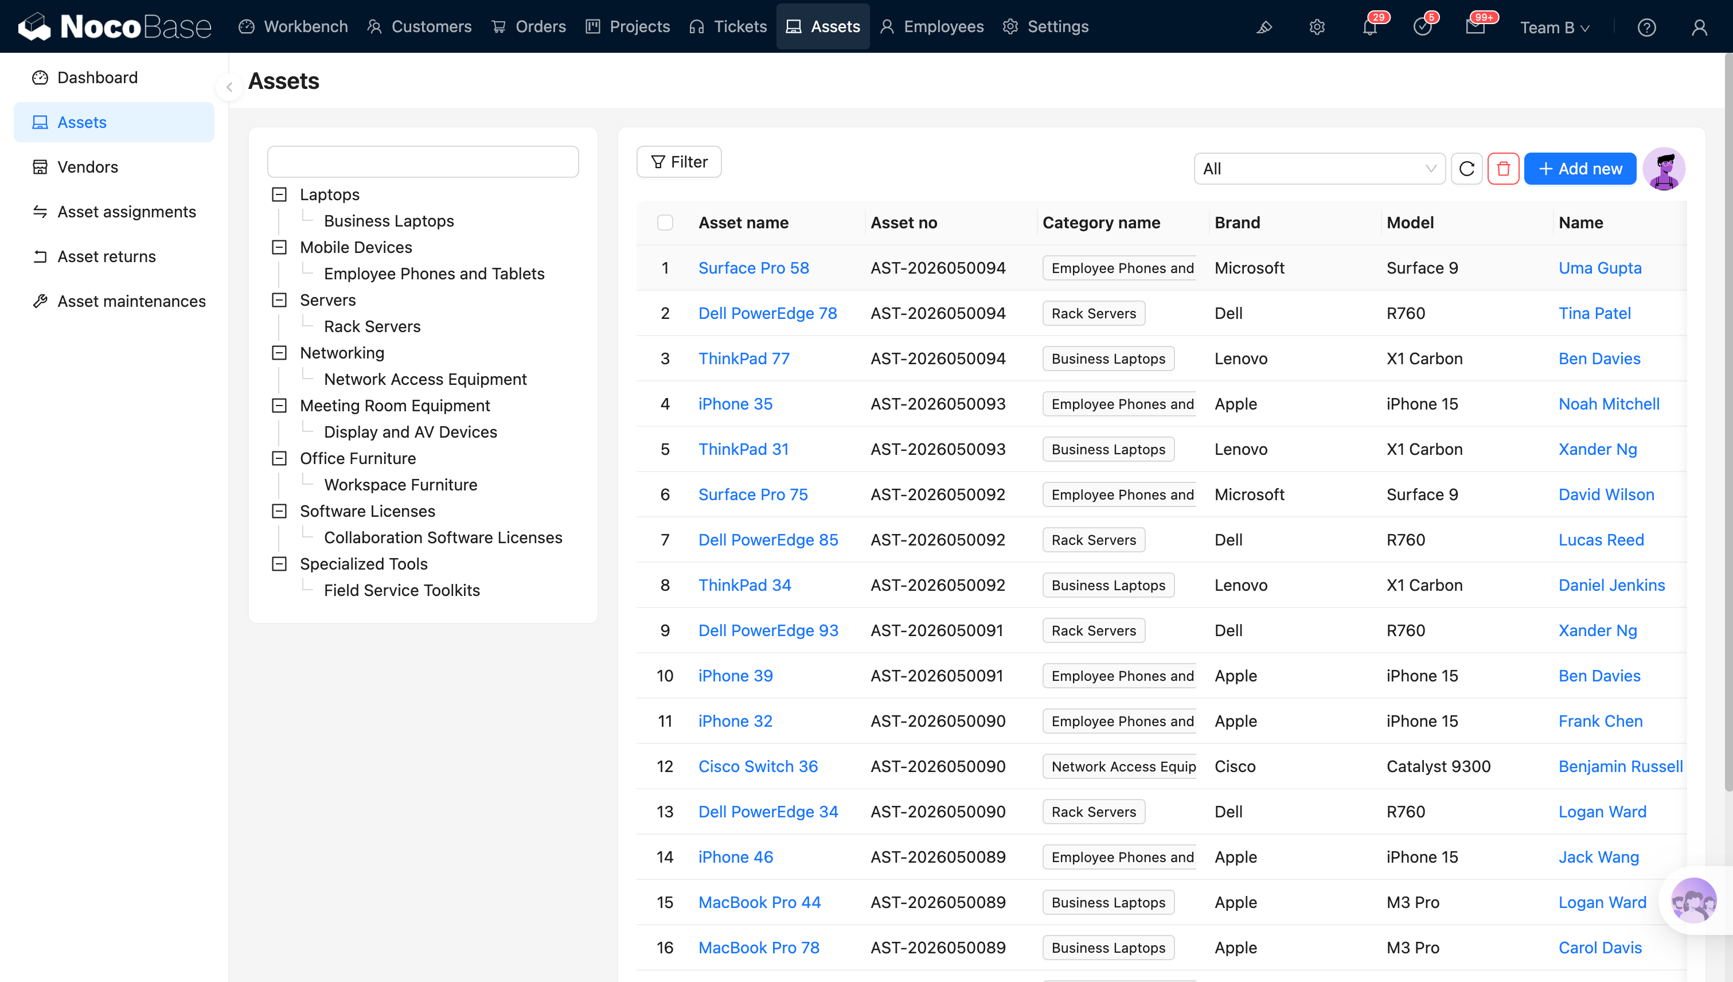1733x982 pixels.
Task: Click the category tree search field
Action: point(423,162)
